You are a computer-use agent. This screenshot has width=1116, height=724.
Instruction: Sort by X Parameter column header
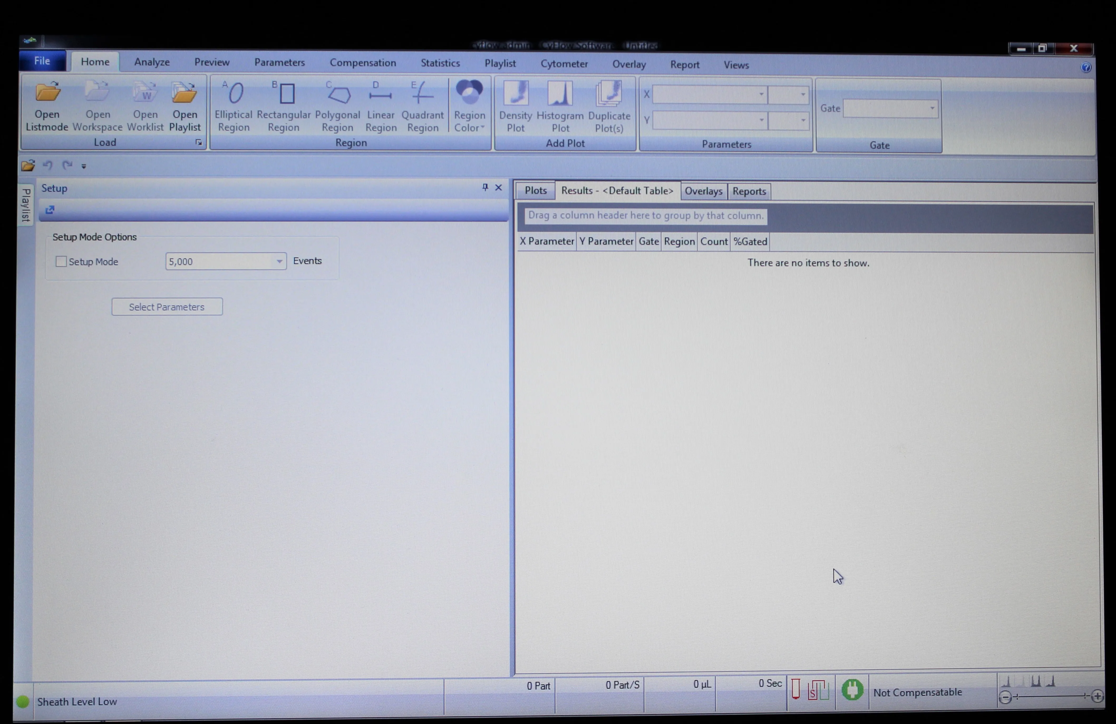pos(547,241)
